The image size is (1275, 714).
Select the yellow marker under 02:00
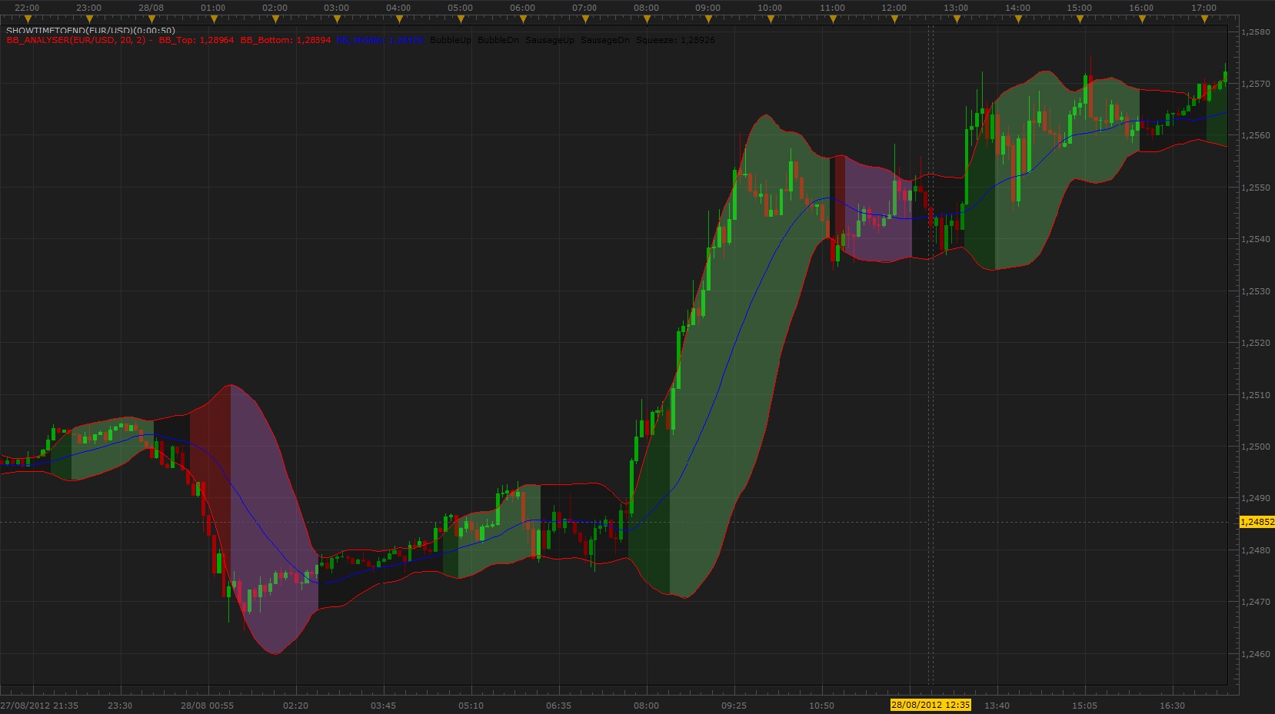coord(275,18)
